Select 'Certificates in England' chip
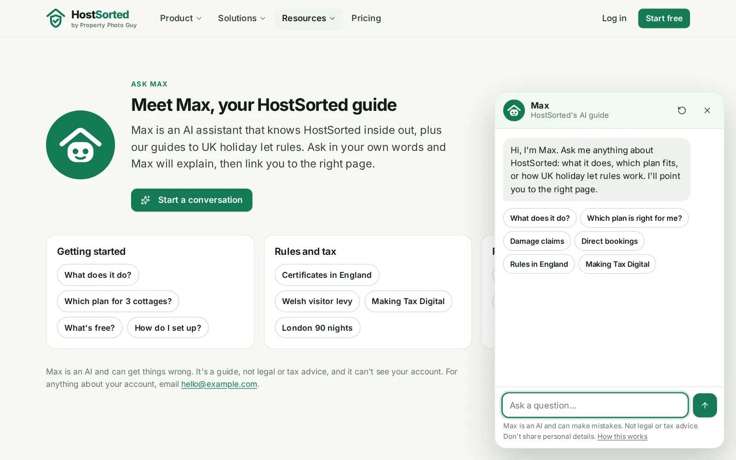Viewport: 736px width, 460px height. click(x=327, y=275)
